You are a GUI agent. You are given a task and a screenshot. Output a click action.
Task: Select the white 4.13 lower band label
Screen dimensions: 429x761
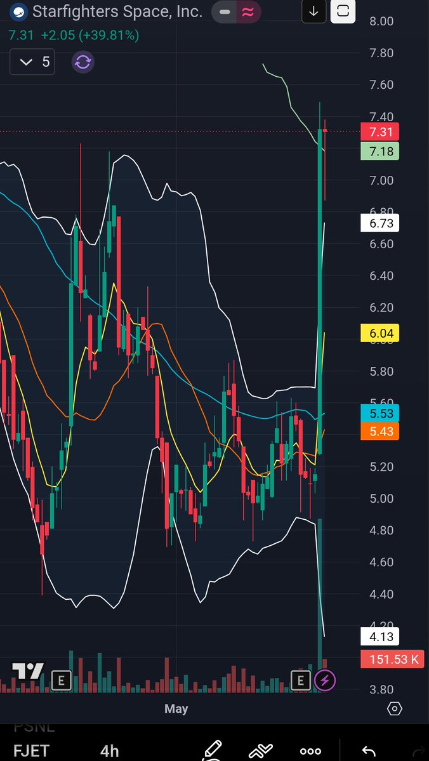pyautogui.click(x=380, y=636)
